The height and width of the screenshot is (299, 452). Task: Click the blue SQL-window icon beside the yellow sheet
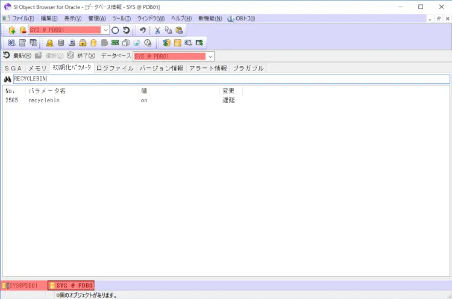[x=188, y=43]
